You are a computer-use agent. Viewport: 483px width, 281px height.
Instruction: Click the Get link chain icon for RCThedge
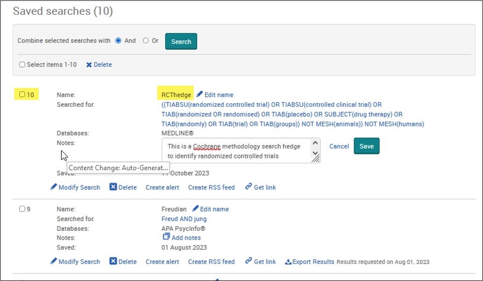tap(248, 187)
